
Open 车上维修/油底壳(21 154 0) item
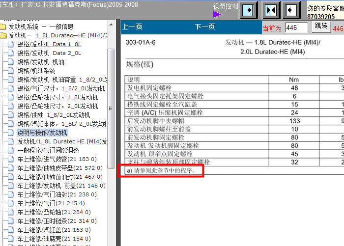[x=54, y=239]
